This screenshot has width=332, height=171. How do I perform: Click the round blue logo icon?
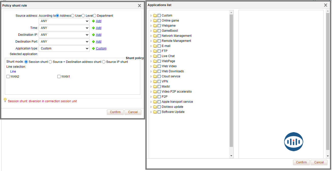click(294, 142)
